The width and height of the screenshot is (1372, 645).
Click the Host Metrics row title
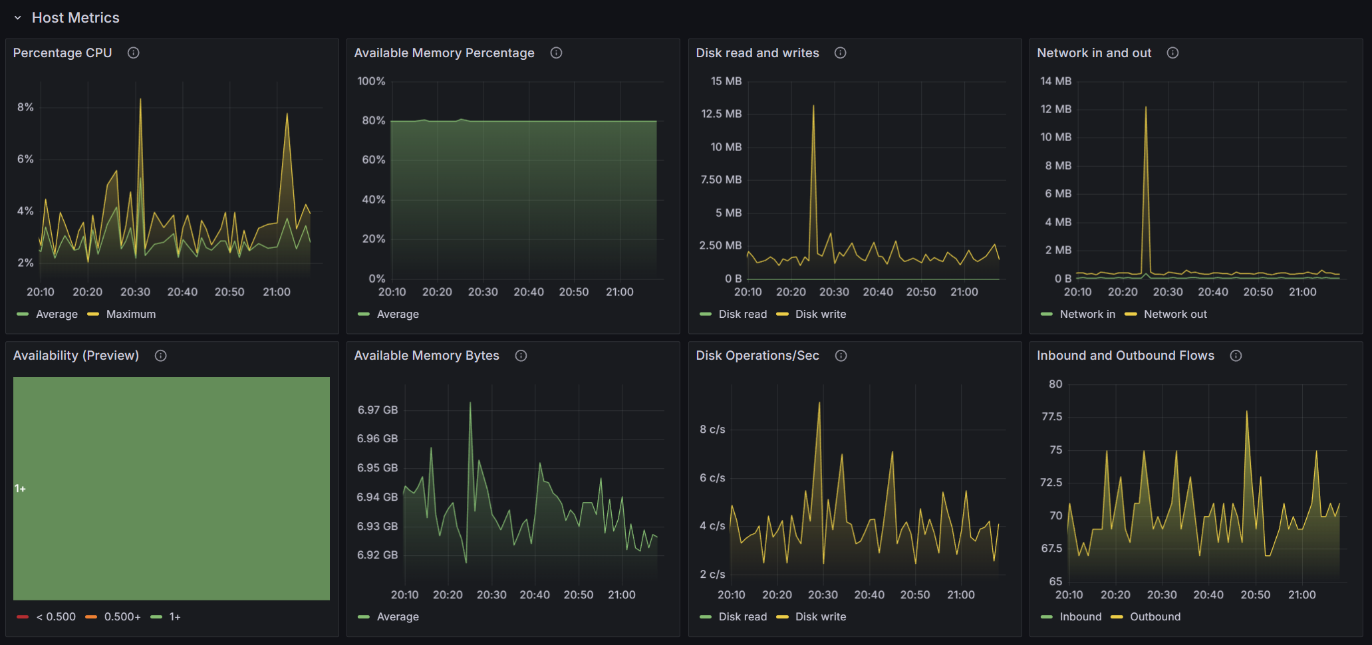[x=76, y=18]
